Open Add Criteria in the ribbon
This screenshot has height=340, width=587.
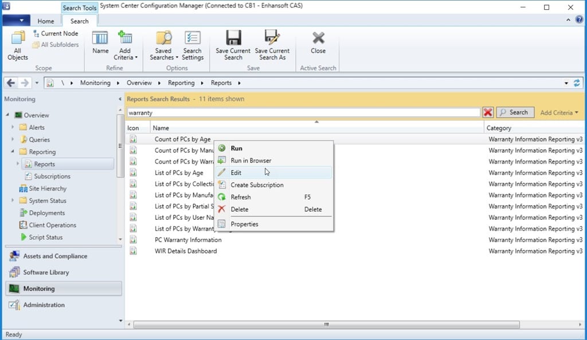(126, 46)
